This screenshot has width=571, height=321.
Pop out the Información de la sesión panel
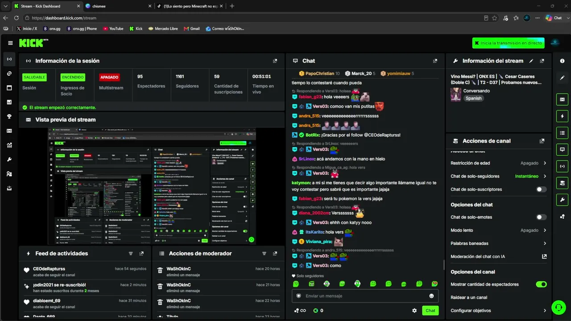point(275,61)
